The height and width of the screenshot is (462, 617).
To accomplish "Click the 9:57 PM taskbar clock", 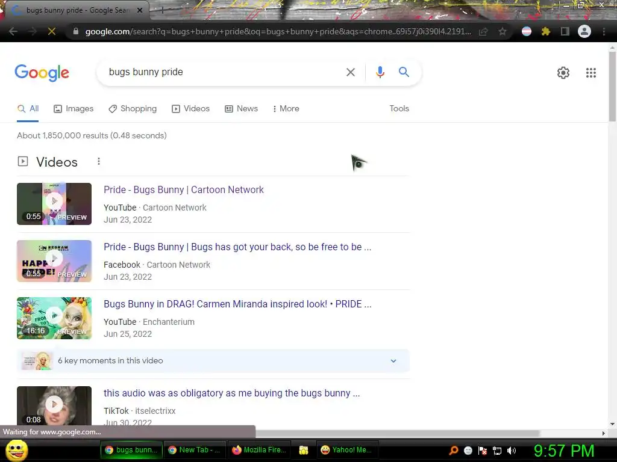I will coord(564,451).
